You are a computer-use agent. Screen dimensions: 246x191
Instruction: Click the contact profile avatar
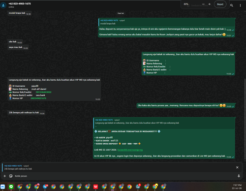point(3,5)
